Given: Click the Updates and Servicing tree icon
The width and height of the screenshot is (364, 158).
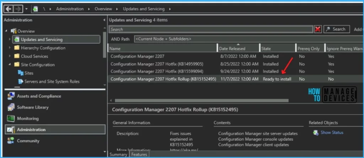Looking at the screenshot, I should tap(17, 40).
